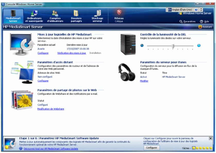Screen dimensions: 216x153
Task: Click the headphones iTunes icon
Action: [x=126, y=72]
